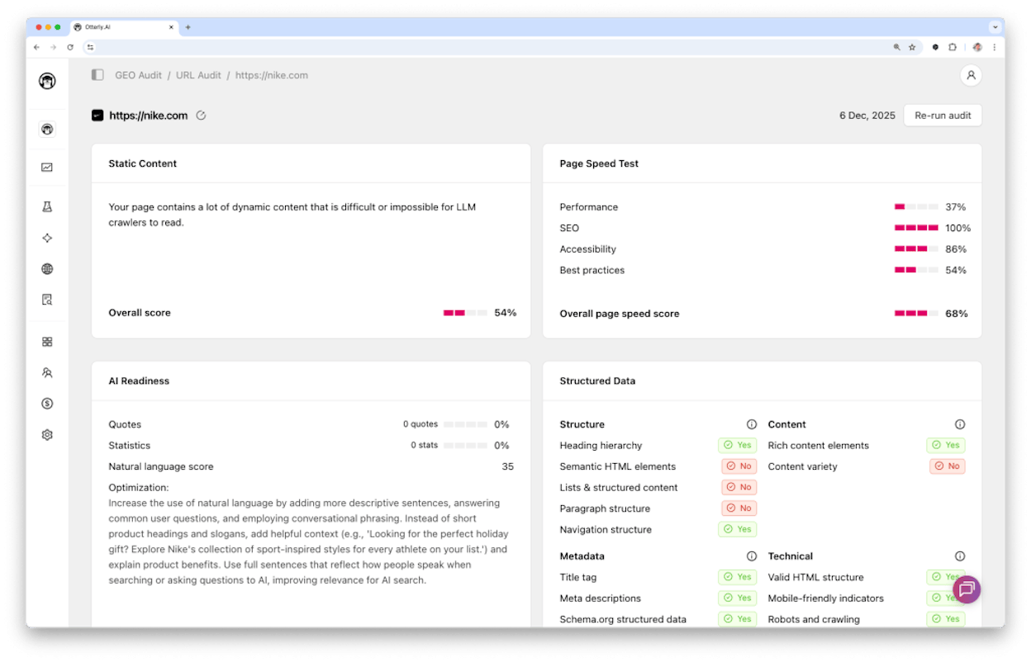Open the purple chat support bubble
The height and width of the screenshot is (662, 1031).
point(967,589)
